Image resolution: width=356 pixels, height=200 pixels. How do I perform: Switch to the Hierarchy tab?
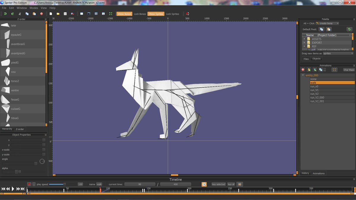[7, 129]
